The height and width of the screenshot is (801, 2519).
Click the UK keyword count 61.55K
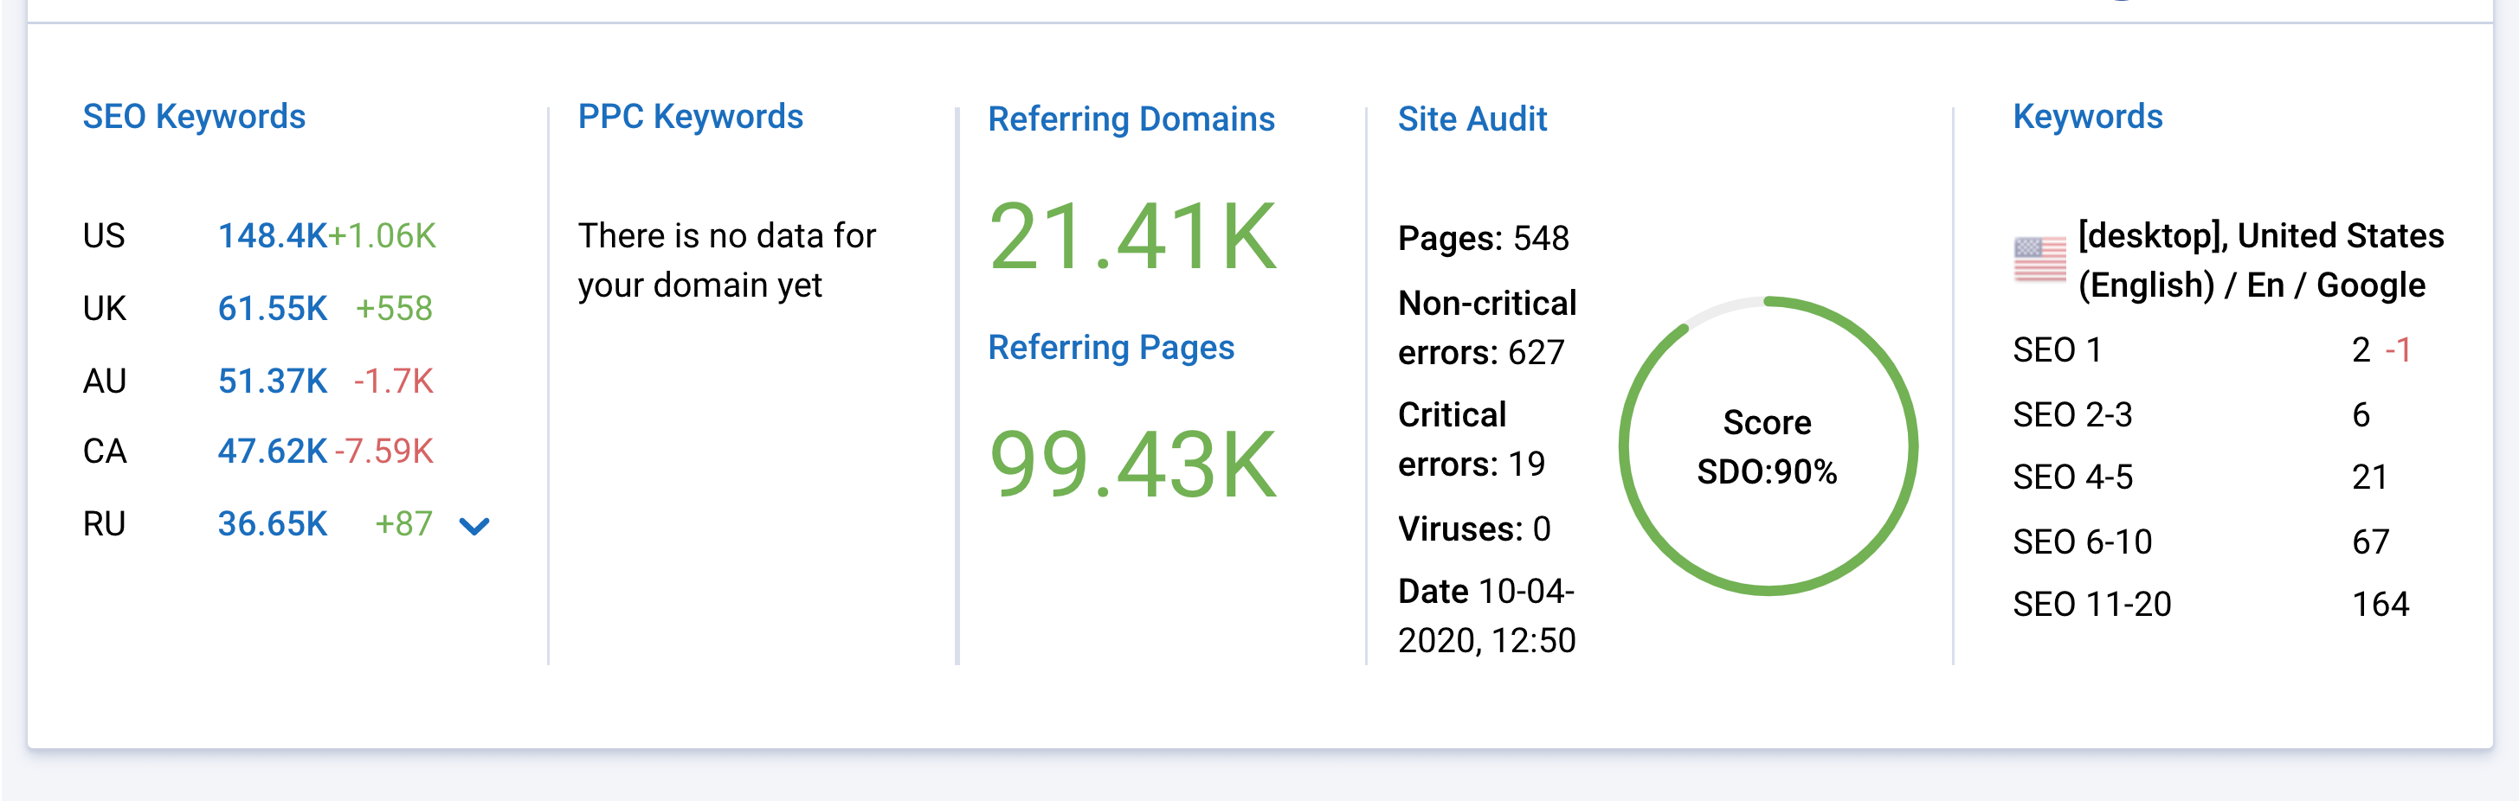[x=272, y=309]
